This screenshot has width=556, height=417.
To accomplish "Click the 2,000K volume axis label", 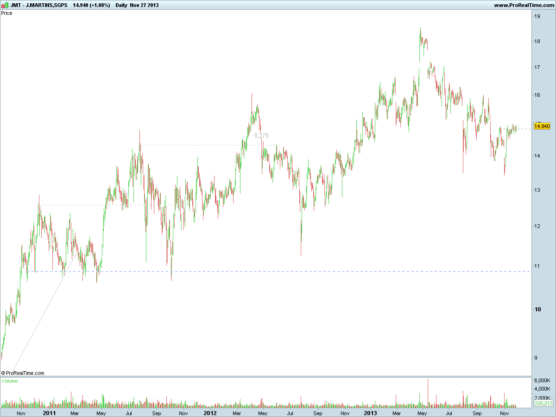I will coord(542,398).
